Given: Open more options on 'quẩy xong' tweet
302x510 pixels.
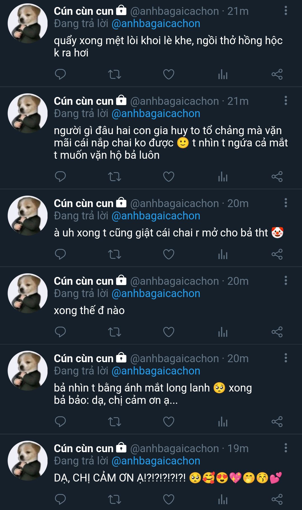Looking at the screenshot, I should click(286, 11).
